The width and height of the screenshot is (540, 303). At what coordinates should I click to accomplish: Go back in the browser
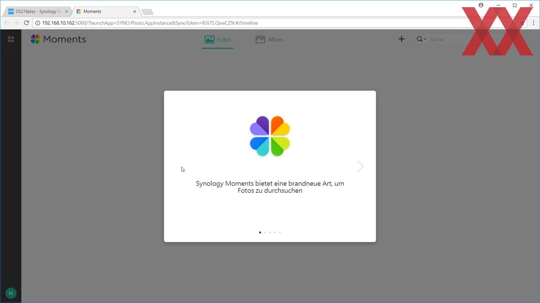click(7, 23)
